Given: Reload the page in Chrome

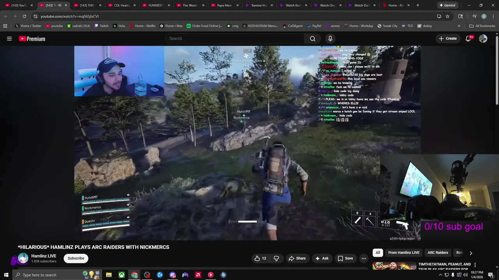Looking at the screenshot, I should (x=24, y=16).
